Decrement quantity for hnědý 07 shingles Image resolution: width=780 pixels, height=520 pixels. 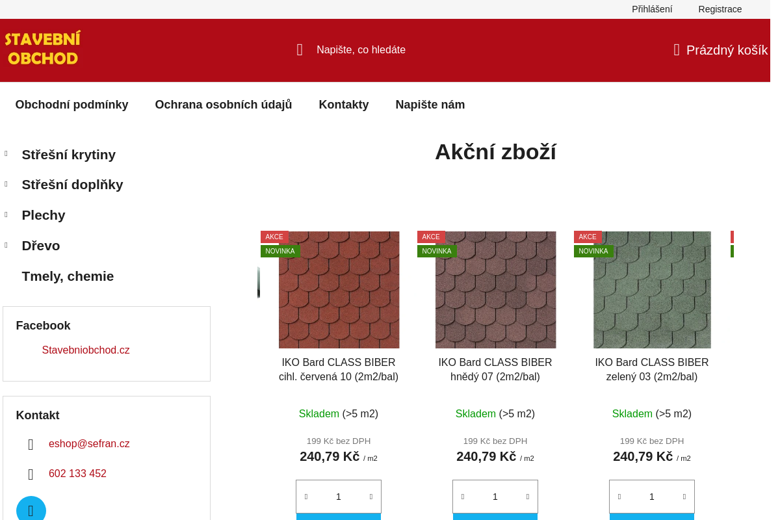[x=462, y=496]
